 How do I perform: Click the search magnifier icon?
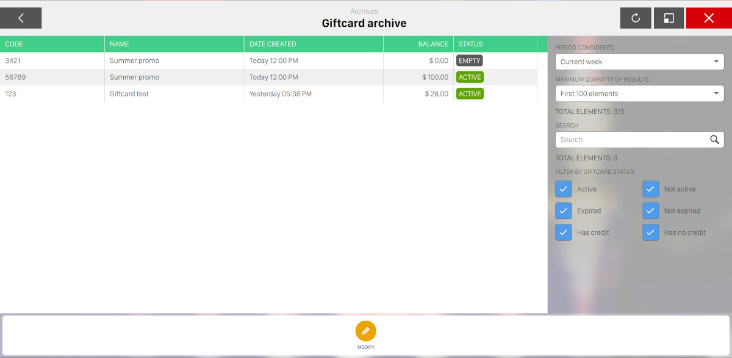(714, 140)
